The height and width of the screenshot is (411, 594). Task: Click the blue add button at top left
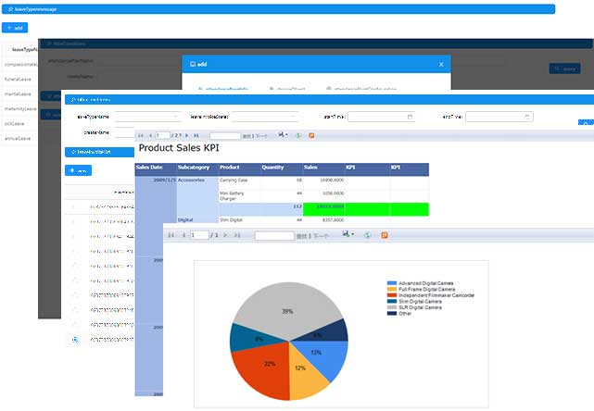16,29
